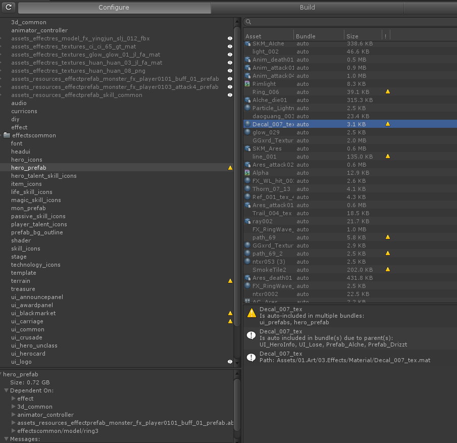Switch to the Build tab
Screen dimensions: 457x443
coord(307,8)
